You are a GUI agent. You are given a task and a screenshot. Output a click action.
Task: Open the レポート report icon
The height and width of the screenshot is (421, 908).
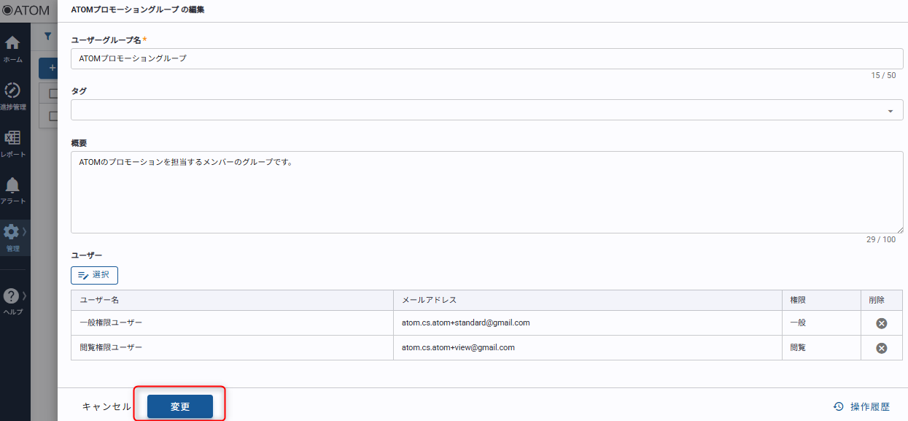(12, 138)
